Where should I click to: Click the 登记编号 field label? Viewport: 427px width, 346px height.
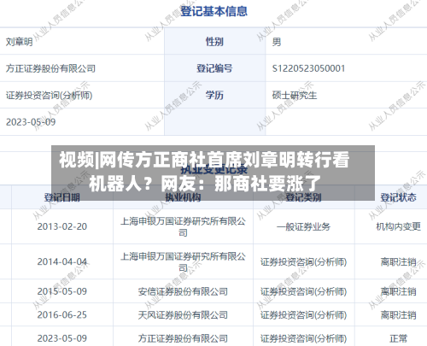214,68
